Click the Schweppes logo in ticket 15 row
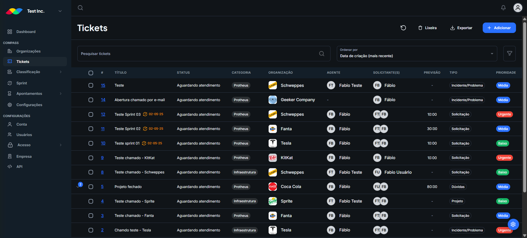The width and height of the screenshot is (527, 238). [x=273, y=85]
